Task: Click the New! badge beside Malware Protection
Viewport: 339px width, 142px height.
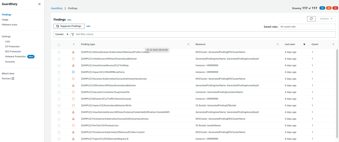Action: pyautogui.click(x=31, y=57)
